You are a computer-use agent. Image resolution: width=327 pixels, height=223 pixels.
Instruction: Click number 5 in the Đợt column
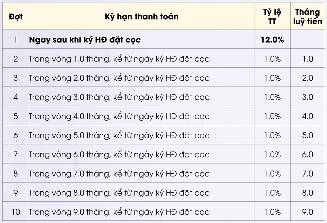16,116
